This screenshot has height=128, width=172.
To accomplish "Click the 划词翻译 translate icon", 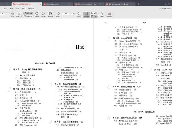I will (x=109, y=14).
